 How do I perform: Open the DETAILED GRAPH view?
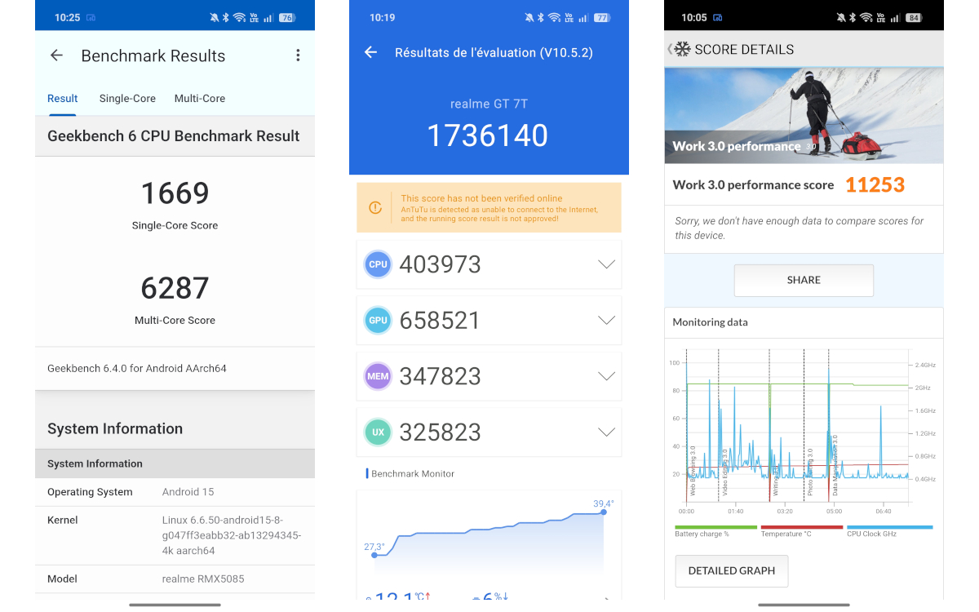(x=732, y=571)
